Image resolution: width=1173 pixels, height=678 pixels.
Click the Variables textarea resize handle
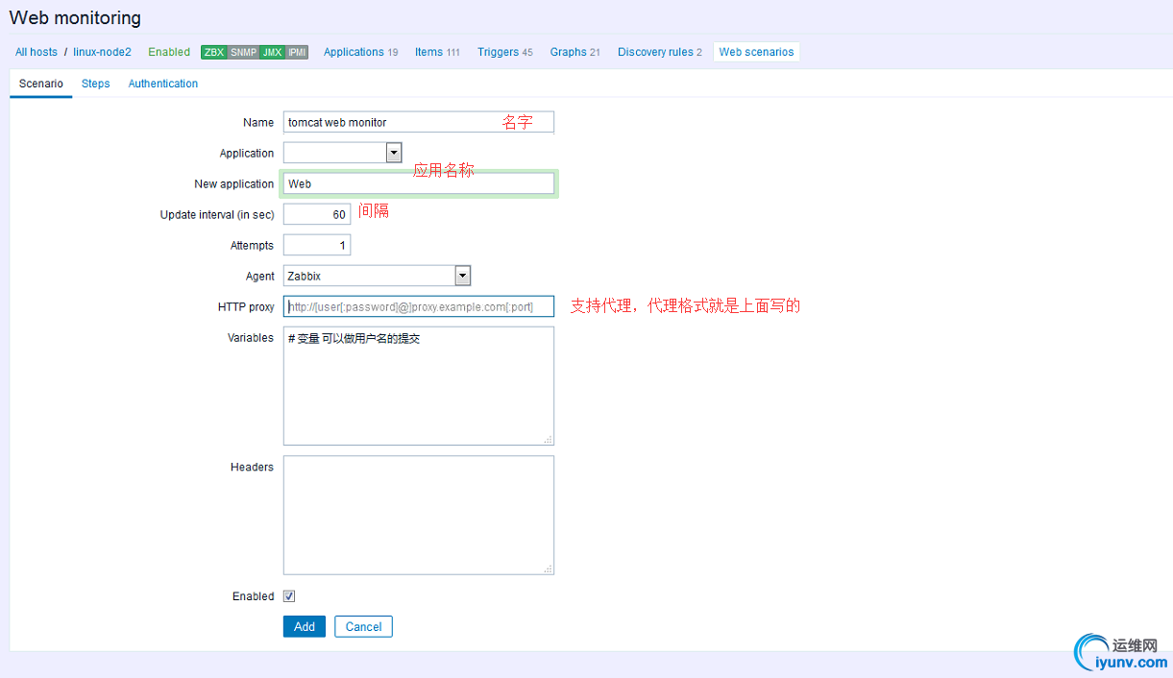point(548,439)
